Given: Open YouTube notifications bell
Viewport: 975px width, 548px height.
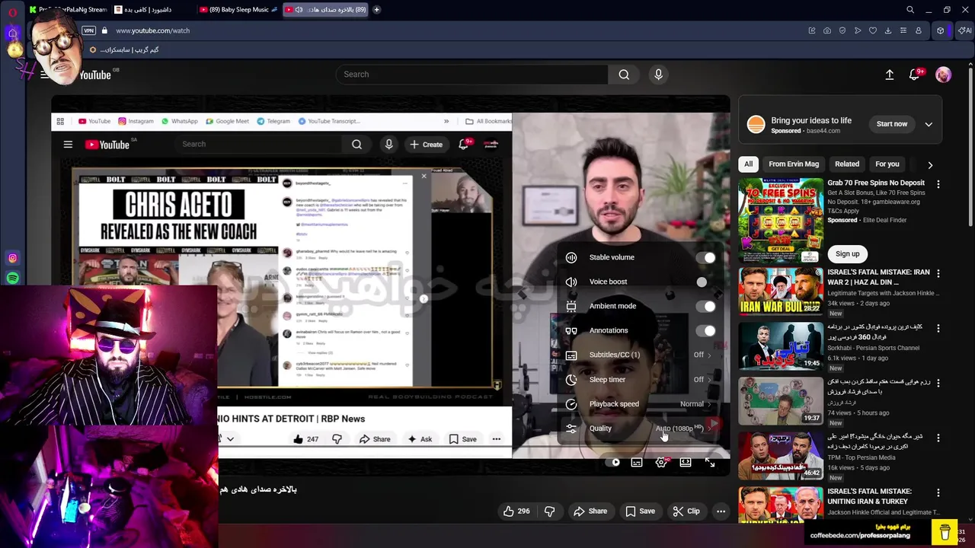Looking at the screenshot, I should coord(915,75).
